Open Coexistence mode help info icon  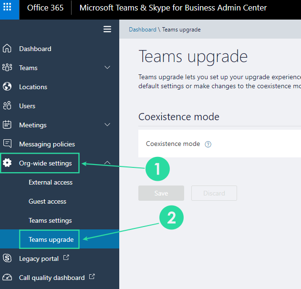click(x=208, y=144)
